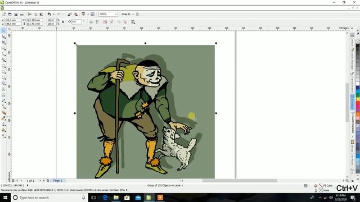This screenshot has height=202, width=360.
Task: Go to the first page button
Action: pos(17,181)
